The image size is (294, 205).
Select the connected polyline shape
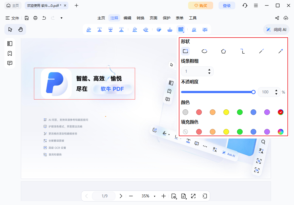(x=243, y=51)
